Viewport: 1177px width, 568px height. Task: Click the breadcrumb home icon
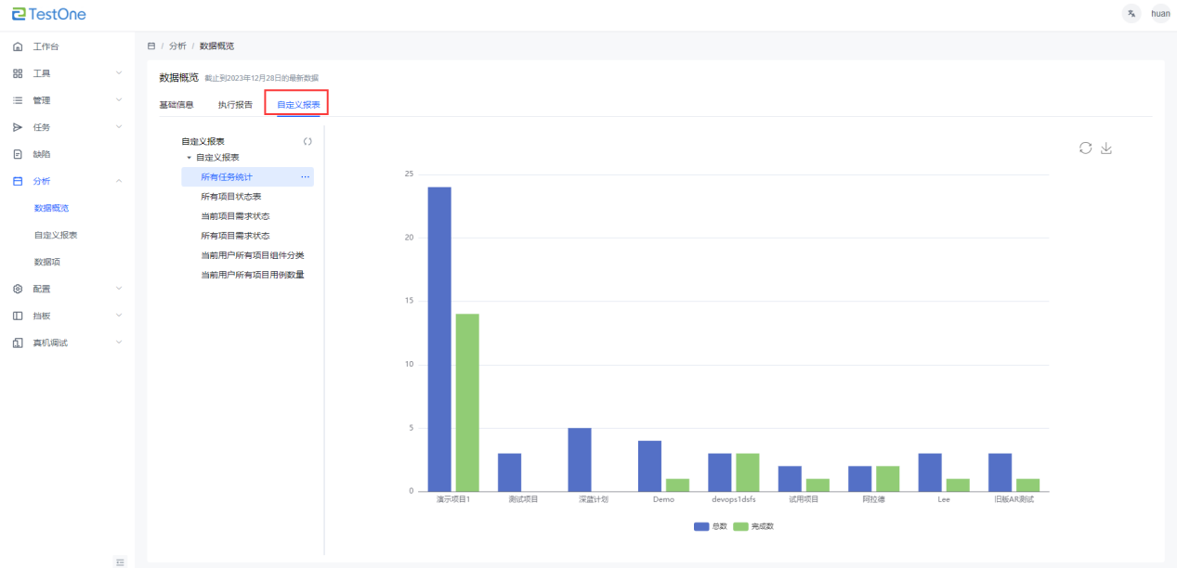pyautogui.click(x=151, y=45)
